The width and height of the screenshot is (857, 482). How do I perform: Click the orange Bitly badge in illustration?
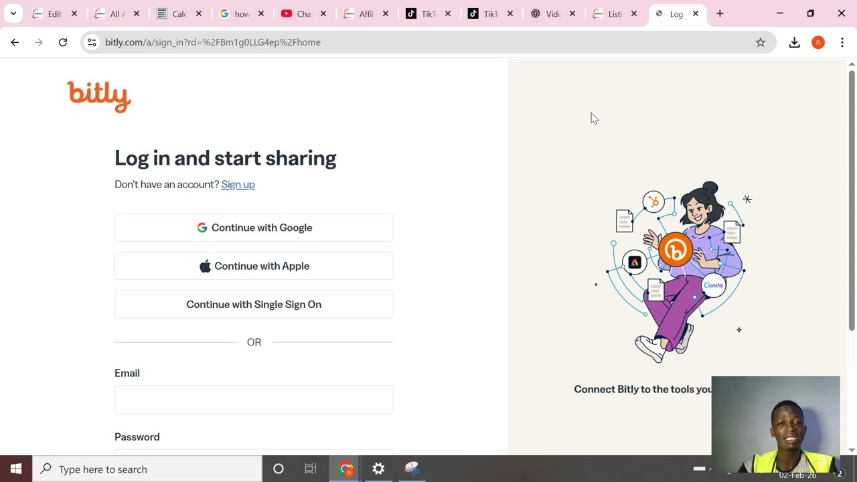tap(675, 250)
